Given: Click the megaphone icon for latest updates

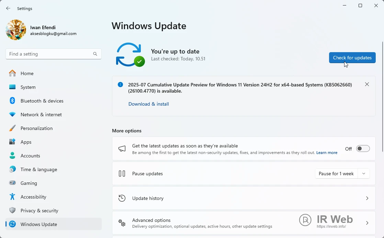Looking at the screenshot, I should click(x=122, y=149).
